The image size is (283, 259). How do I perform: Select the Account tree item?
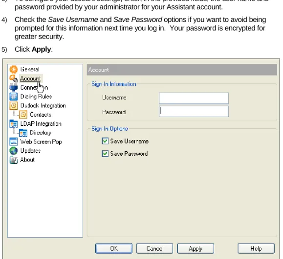pos(30,79)
